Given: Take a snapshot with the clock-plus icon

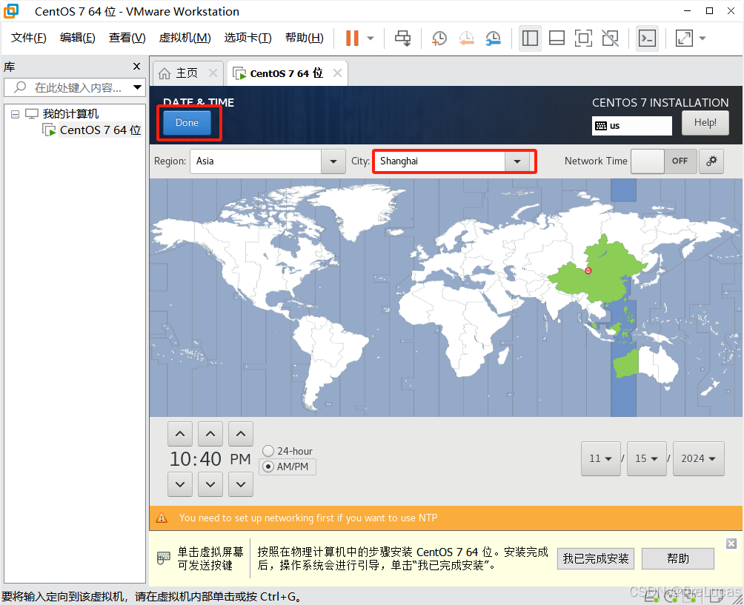Looking at the screenshot, I should [439, 38].
